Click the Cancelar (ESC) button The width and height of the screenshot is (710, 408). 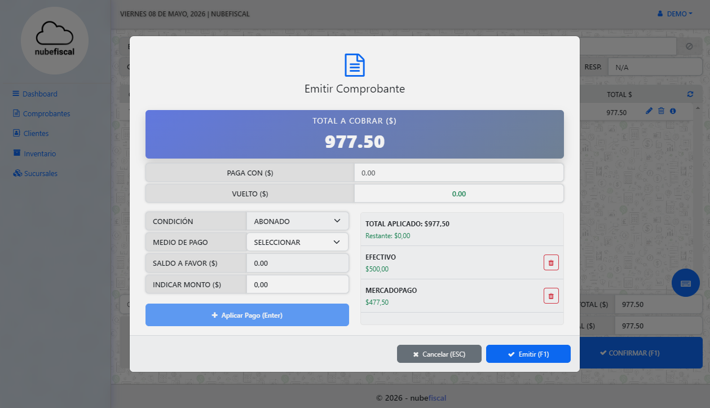coord(439,354)
